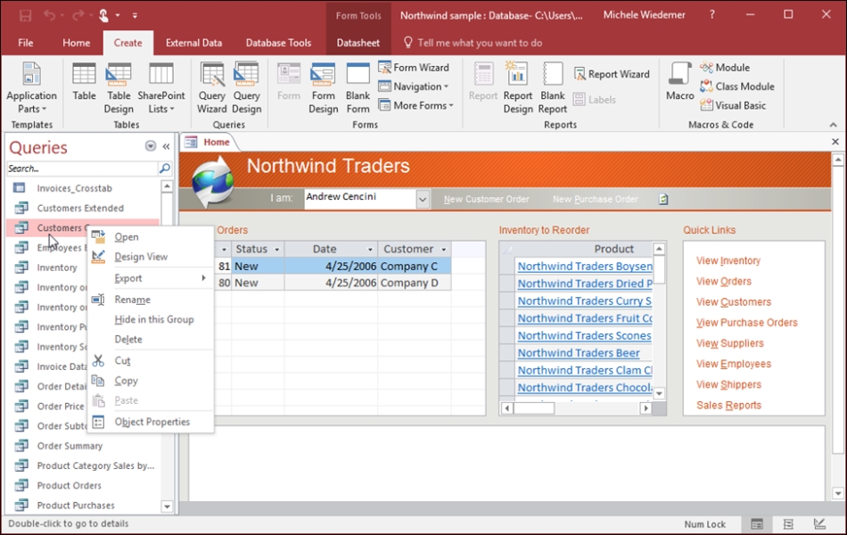Image resolution: width=847 pixels, height=535 pixels.
Task: Select the Invoices_Crosstab query
Action: [x=75, y=188]
